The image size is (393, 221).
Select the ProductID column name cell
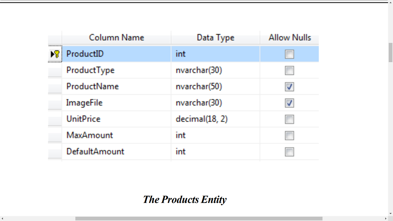click(116, 54)
